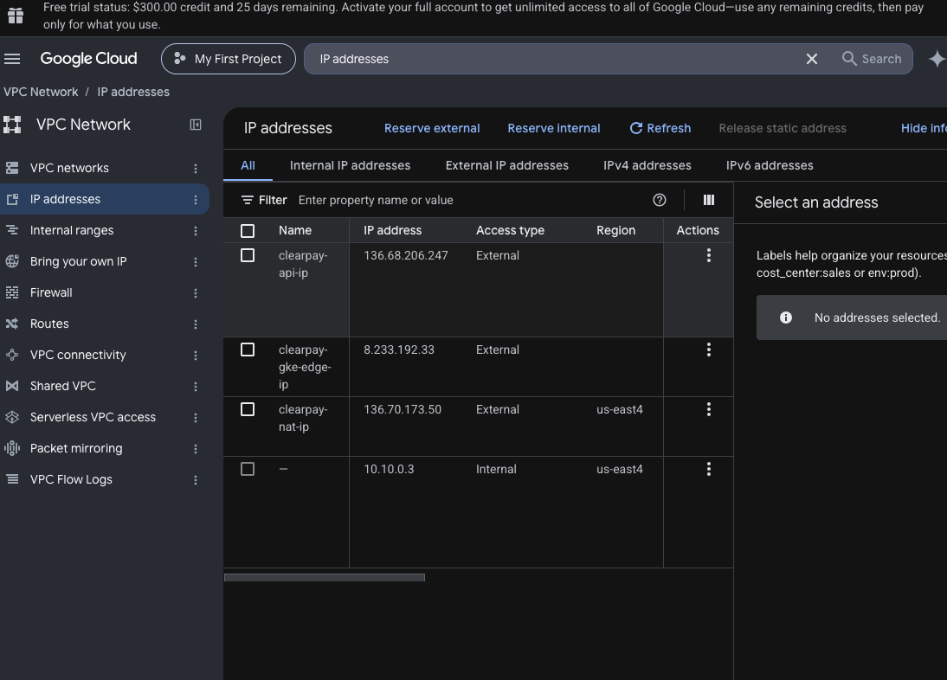The height and width of the screenshot is (680, 947).
Task: Open actions menu for clearpay-api-ip
Action: 709,255
